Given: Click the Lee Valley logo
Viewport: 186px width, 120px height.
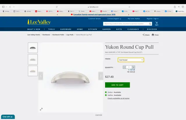Looking at the screenshot, I should click(39, 22).
